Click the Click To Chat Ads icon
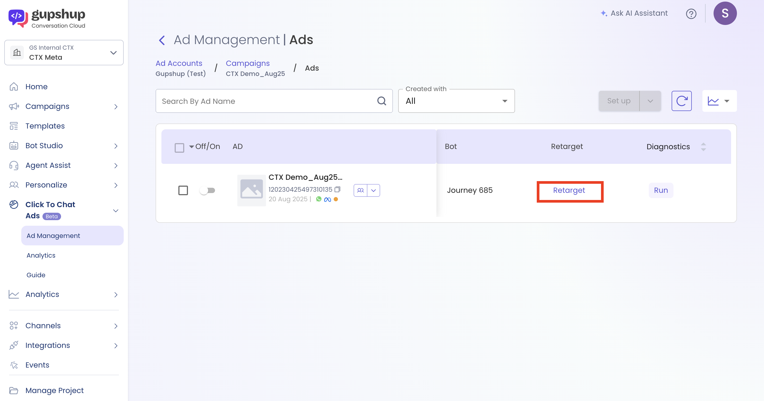This screenshot has width=764, height=401. pyautogui.click(x=14, y=205)
